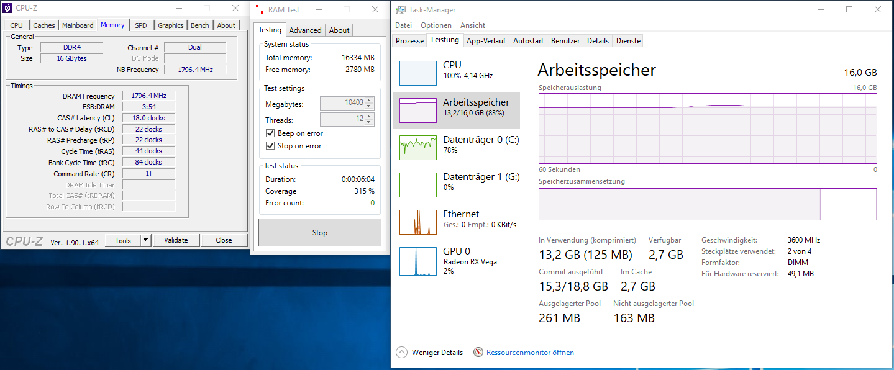Image resolution: width=894 pixels, height=370 pixels.
Task: Click the Ethernet activity graph icon
Action: point(417,222)
